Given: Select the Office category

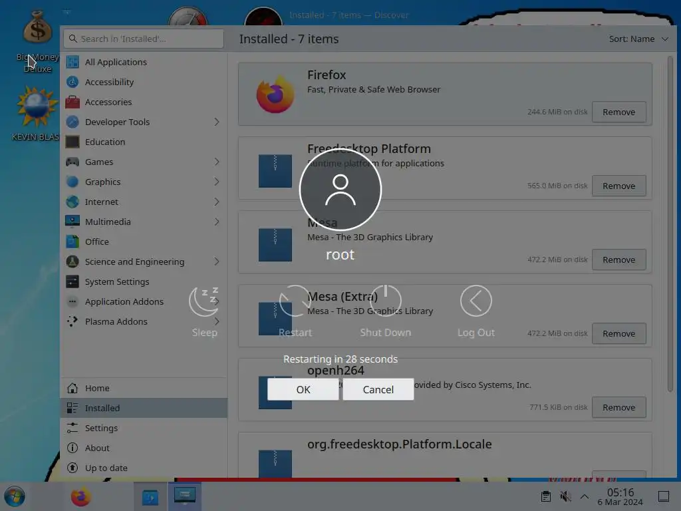Looking at the screenshot, I should coord(144,242).
